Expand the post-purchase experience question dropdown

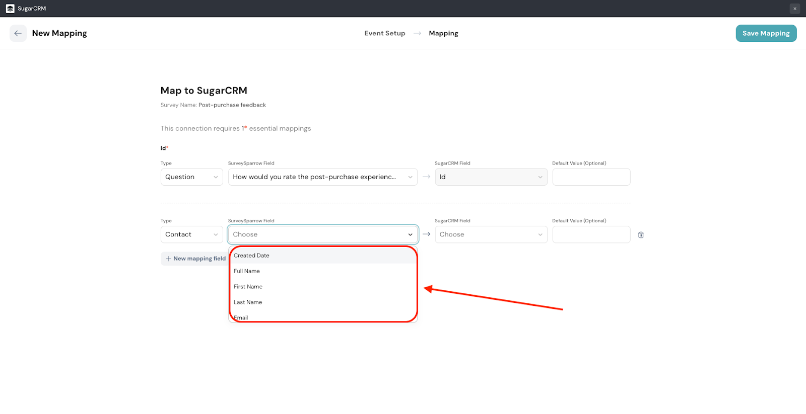pos(322,177)
